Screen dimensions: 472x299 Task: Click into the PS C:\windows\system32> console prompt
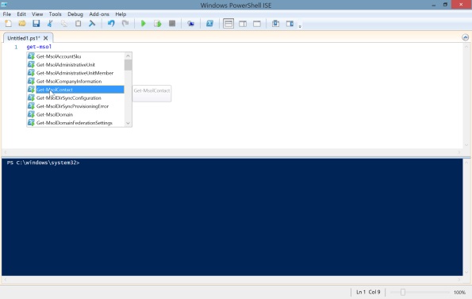(x=43, y=163)
